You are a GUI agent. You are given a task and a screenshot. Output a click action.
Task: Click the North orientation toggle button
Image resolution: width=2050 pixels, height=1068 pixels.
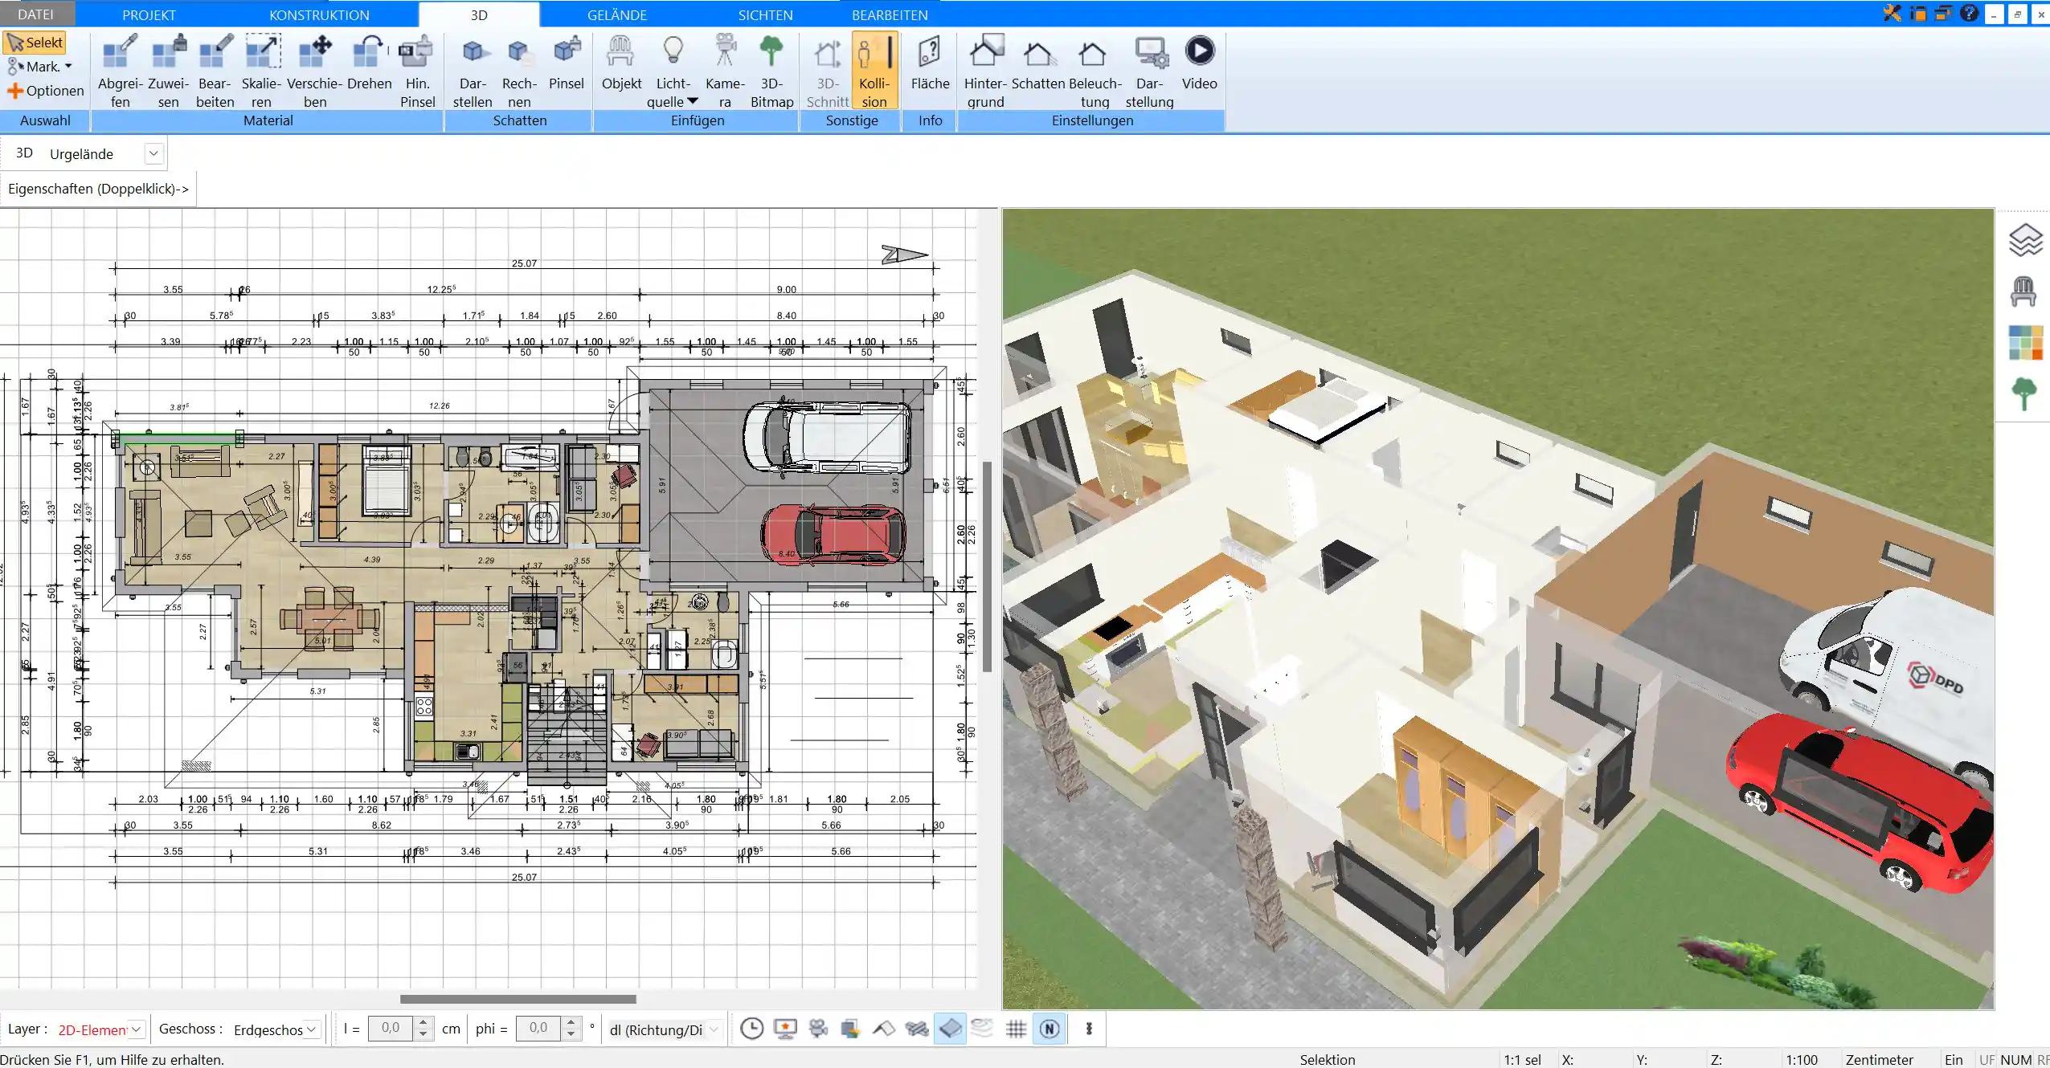pyautogui.click(x=1051, y=1029)
